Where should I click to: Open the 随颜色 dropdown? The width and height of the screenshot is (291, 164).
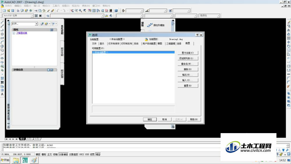219,16
